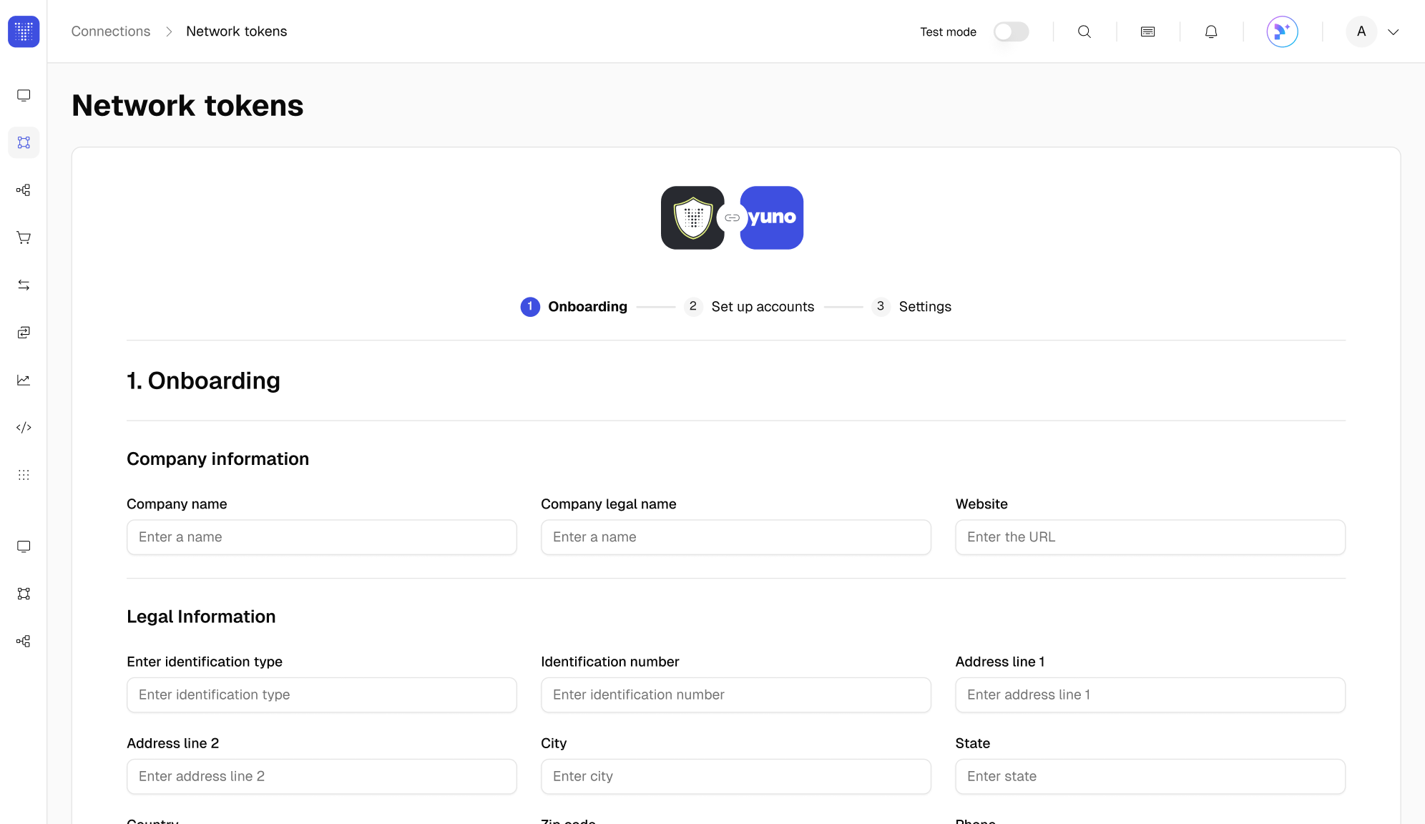Screen dimensions: 1425x824
Task: Click the top bar message panel icon
Action: 1147,31
